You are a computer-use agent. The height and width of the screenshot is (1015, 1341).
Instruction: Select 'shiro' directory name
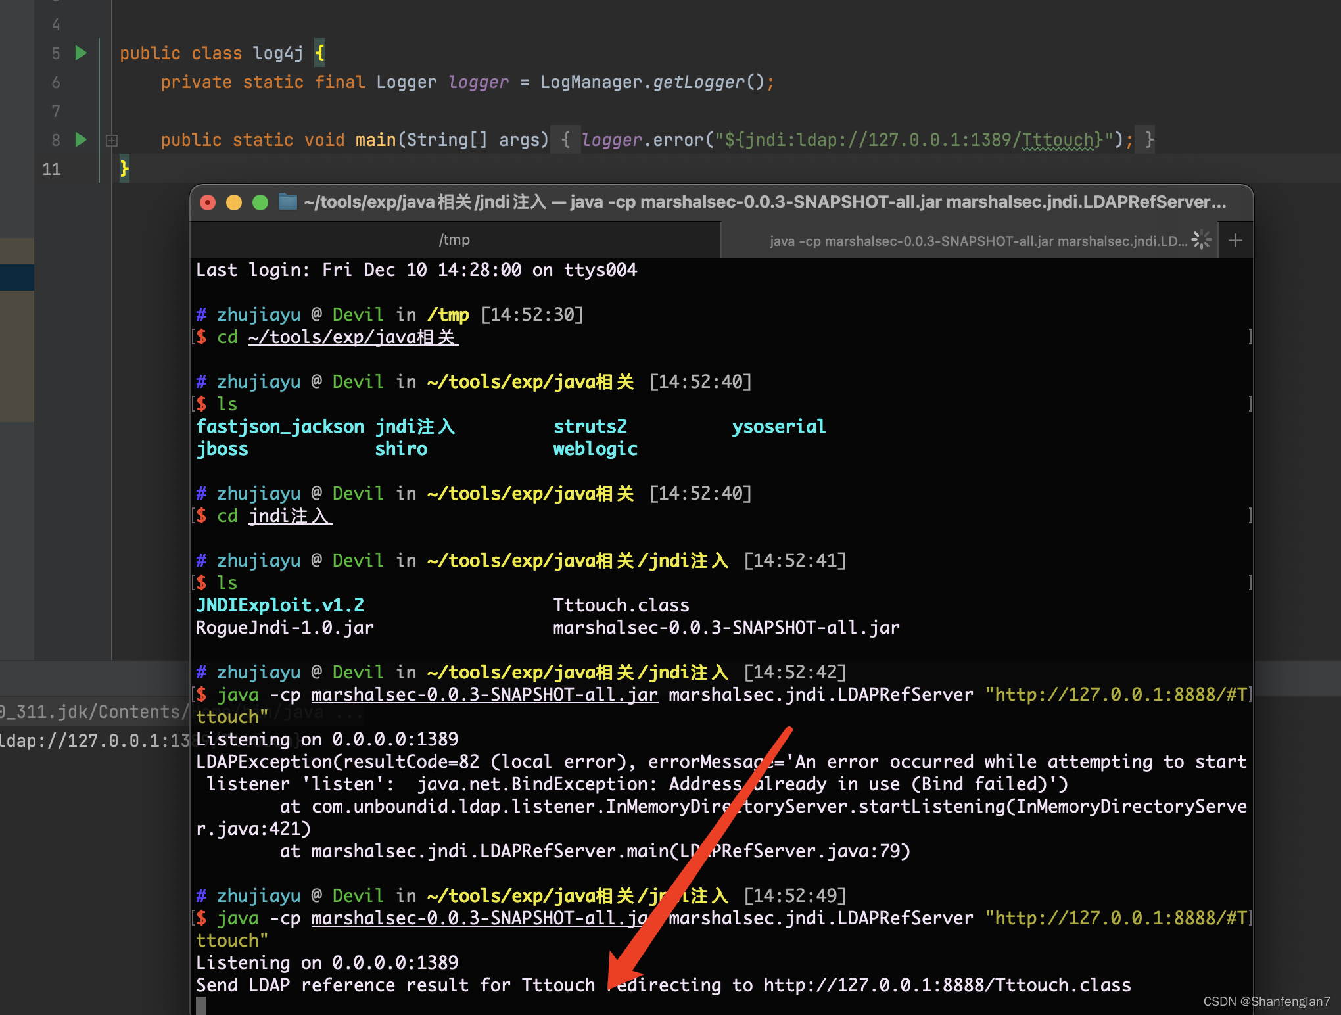point(401,448)
